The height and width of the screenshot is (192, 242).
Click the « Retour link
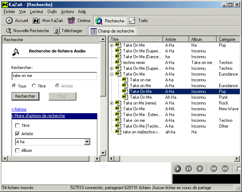(x=19, y=109)
